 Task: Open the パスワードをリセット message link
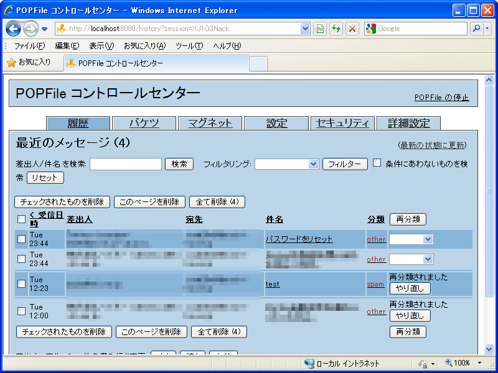coord(299,239)
